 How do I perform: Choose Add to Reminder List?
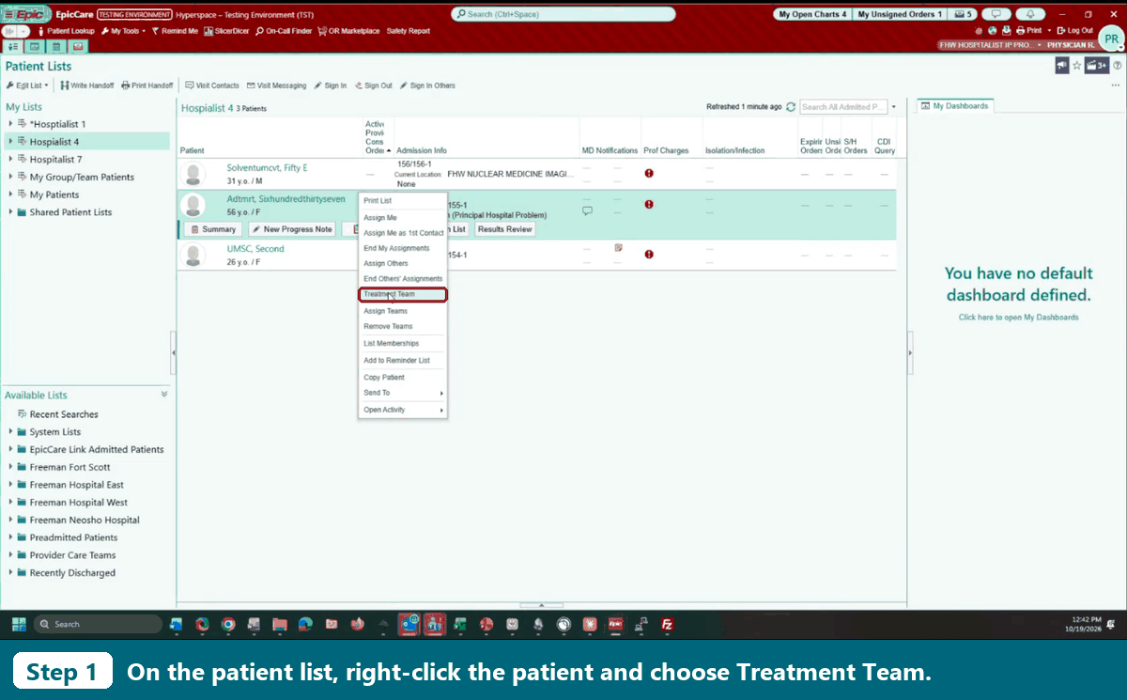(x=403, y=361)
